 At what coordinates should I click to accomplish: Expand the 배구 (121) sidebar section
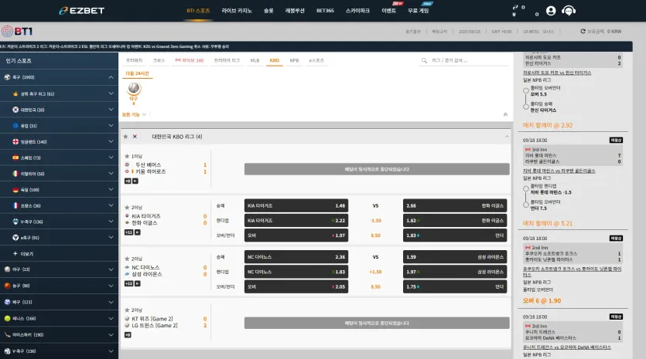[x=111, y=302]
